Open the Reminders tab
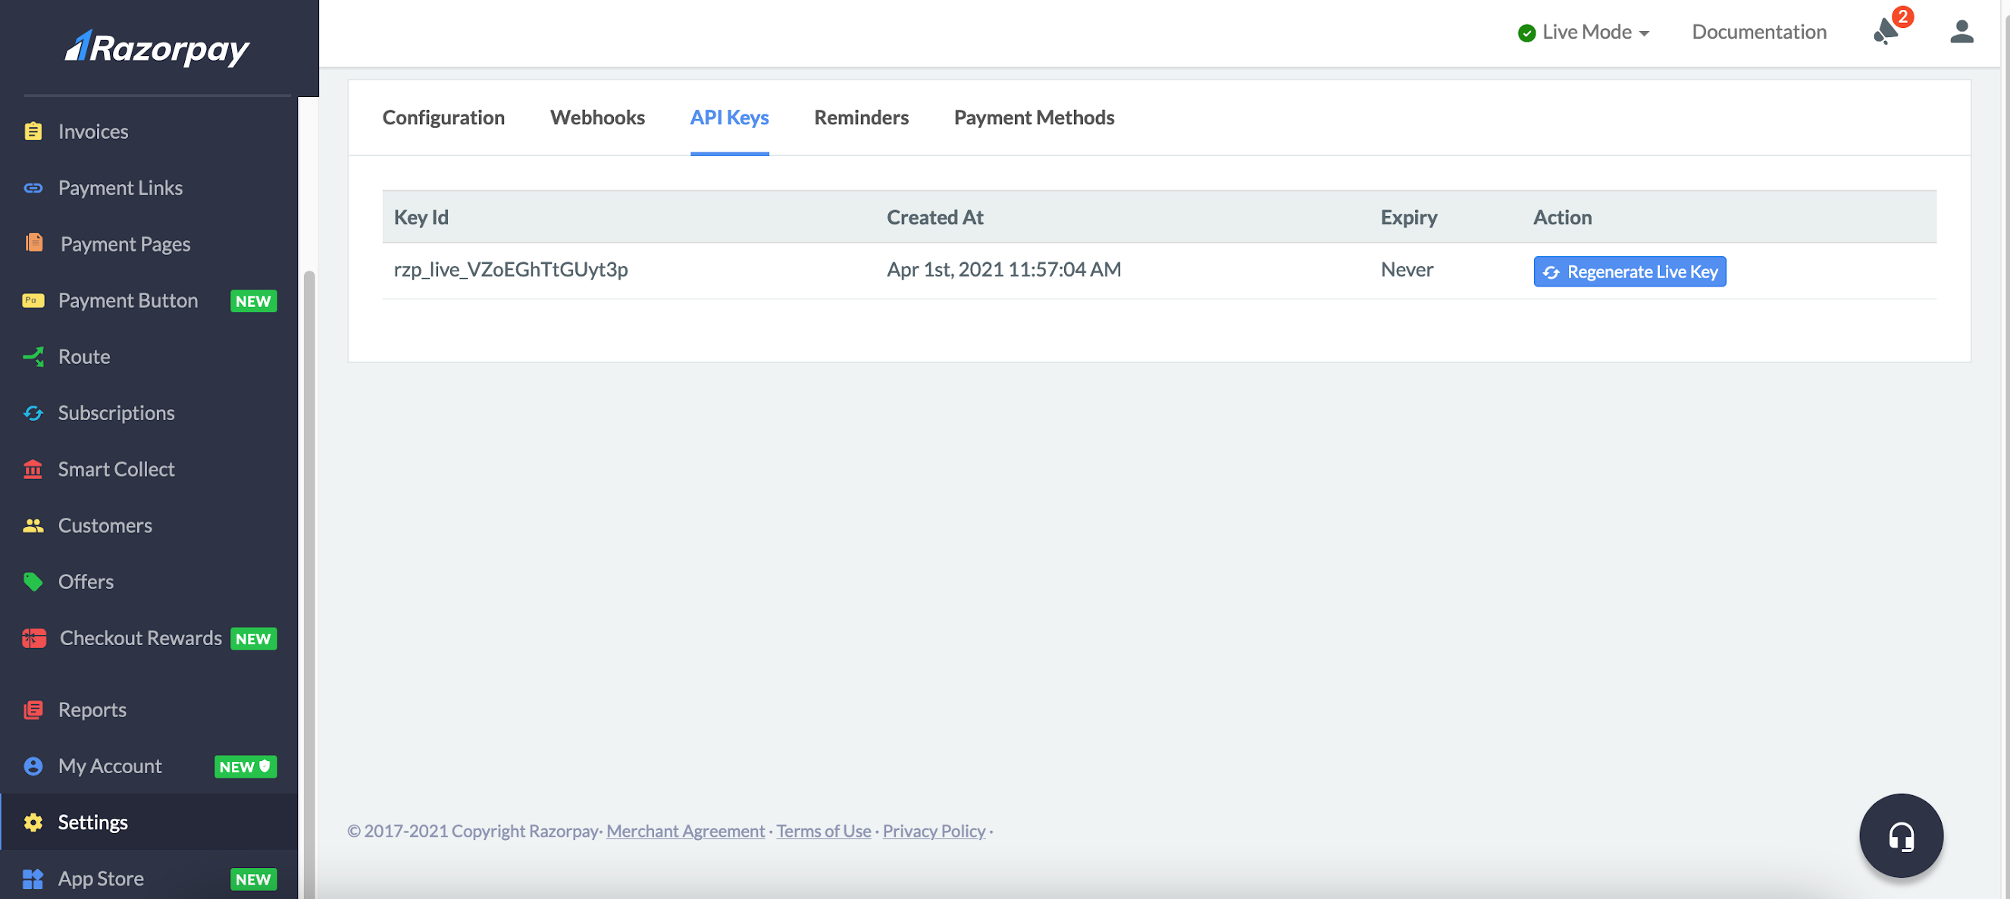2010x899 pixels. tap(862, 117)
